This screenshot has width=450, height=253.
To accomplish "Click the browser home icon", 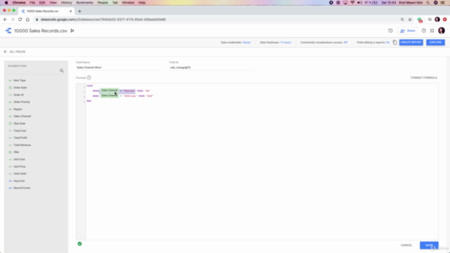I will [27, 20].
